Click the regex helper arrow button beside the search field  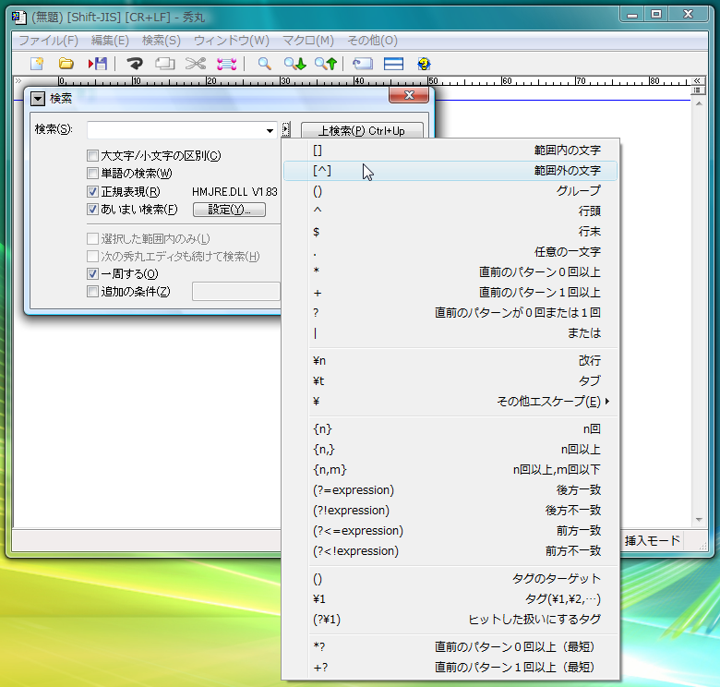(x=285, y=129)
